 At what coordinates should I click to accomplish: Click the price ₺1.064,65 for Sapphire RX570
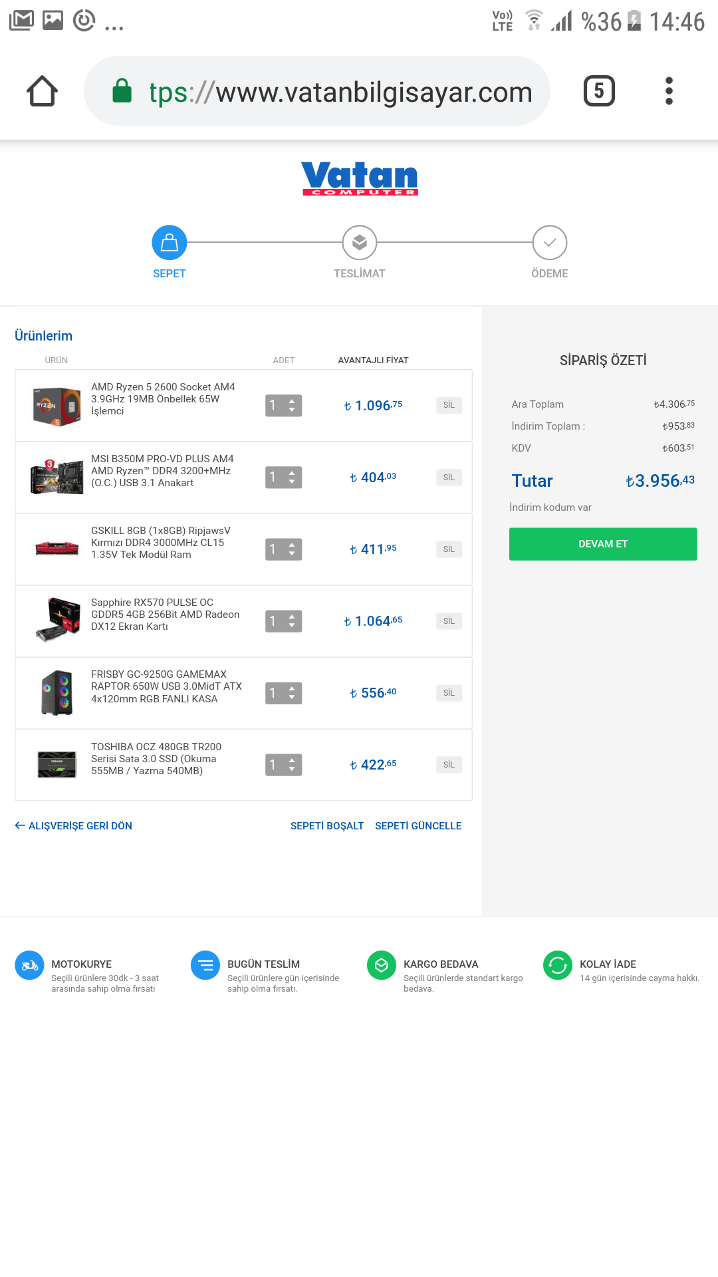tap(373, 621)
